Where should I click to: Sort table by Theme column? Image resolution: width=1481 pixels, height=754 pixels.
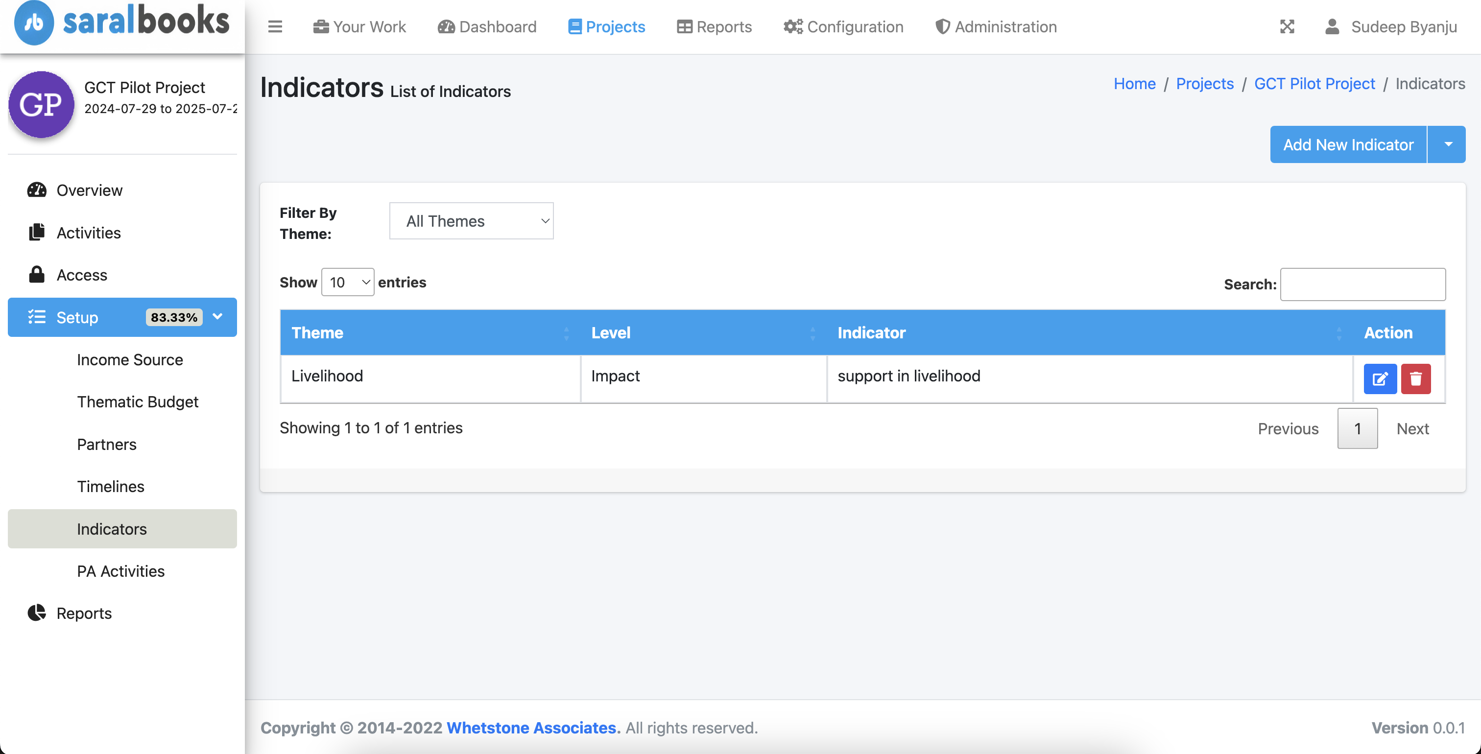click(430, 332)
